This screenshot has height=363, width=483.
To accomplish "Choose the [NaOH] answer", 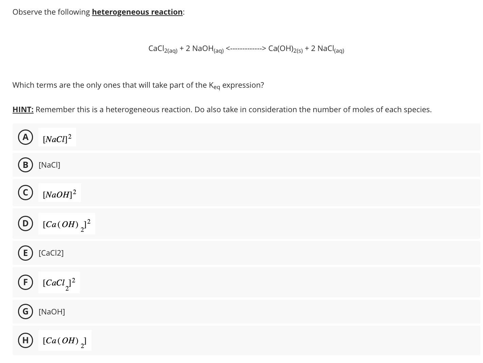I will [52, 311].
